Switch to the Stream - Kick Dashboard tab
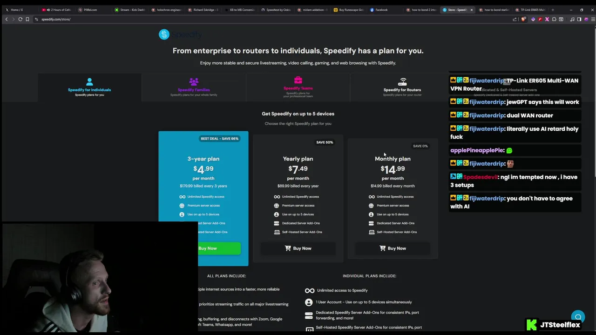Viewport: 596px width, 335px height. (130, 10)
